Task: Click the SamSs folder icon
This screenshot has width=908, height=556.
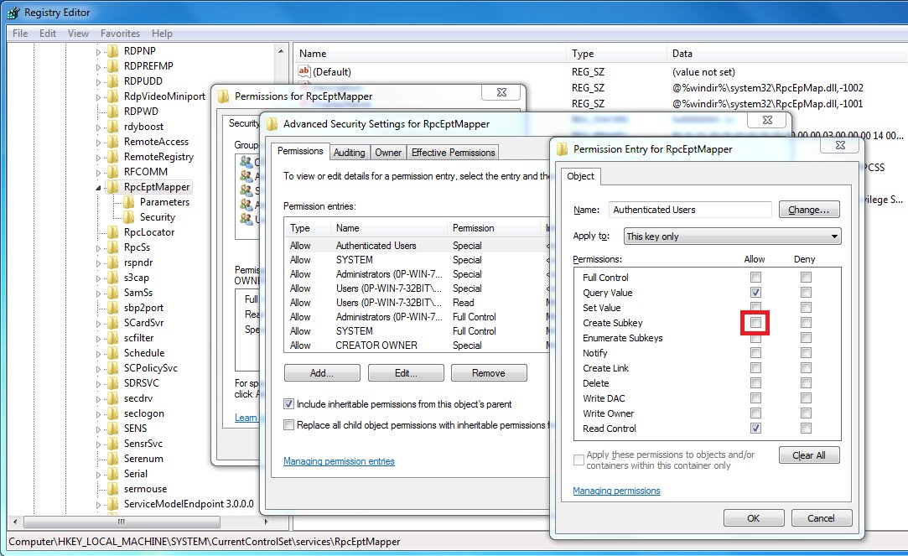Action: point(113,293)
